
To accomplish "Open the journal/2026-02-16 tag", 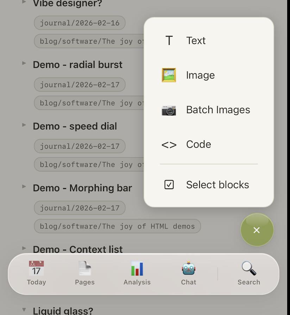I will coord(80,23).
